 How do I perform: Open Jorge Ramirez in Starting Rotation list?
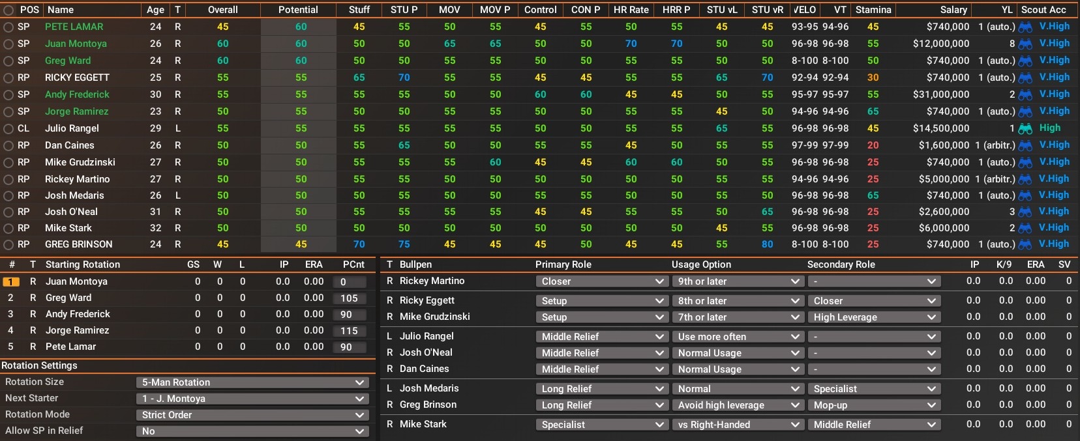[x=77, y=330]
